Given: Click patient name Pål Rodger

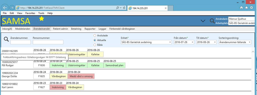Looking at the screenshot, I should coord(8,65).
